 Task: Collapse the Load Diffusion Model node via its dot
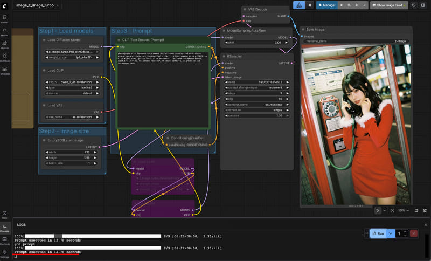[x=44, y=40]
